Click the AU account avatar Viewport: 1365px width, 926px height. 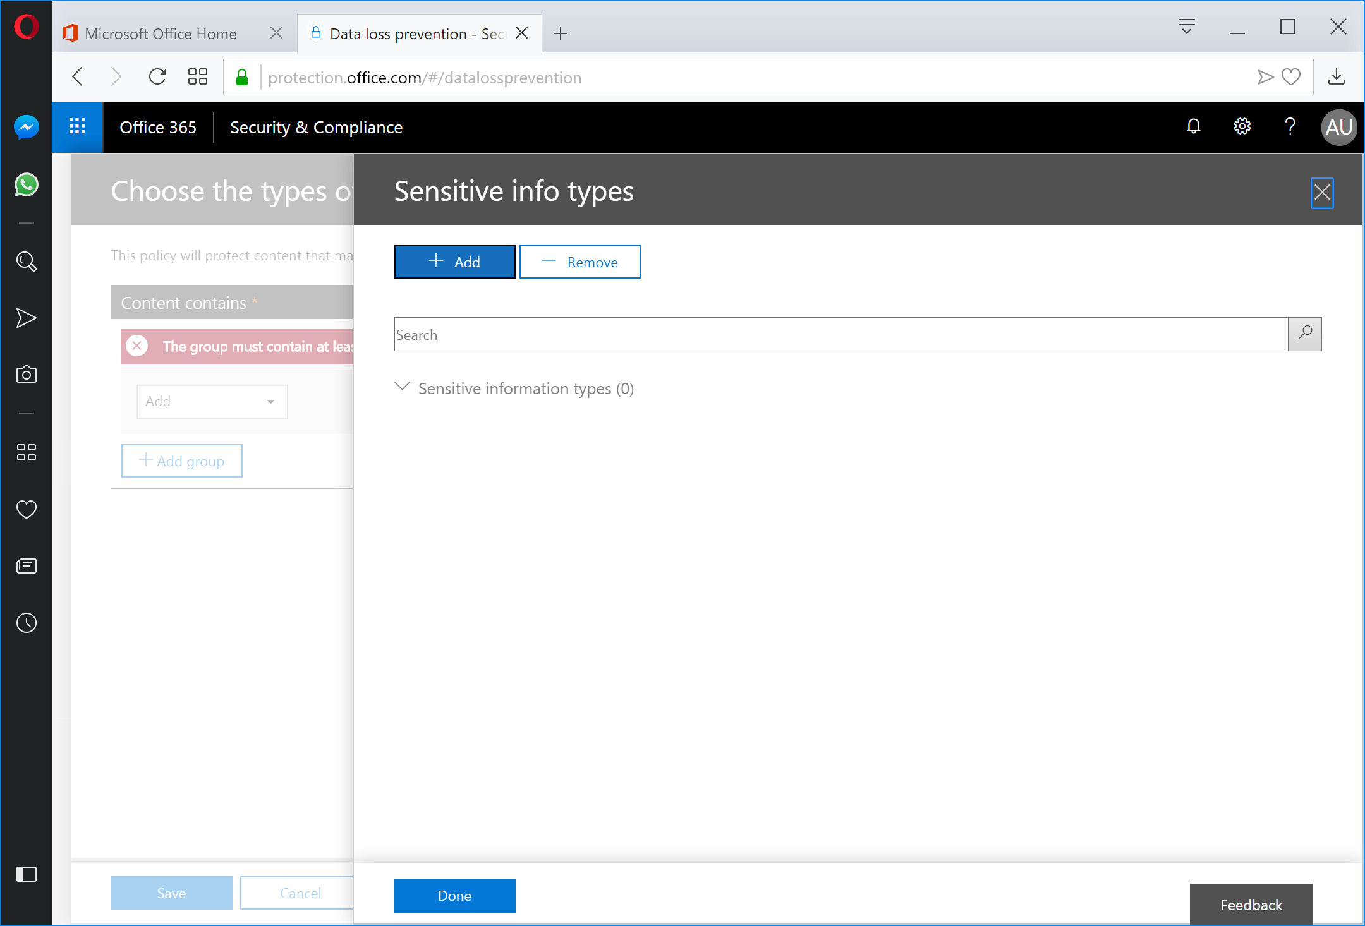pyautogui.click(x=1338, y=127)
